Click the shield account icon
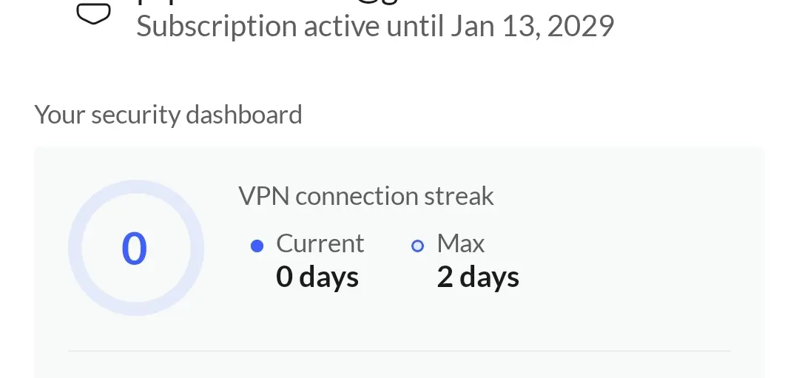The image size is (799, 378). pyautogui.click(x=93, y=13)
